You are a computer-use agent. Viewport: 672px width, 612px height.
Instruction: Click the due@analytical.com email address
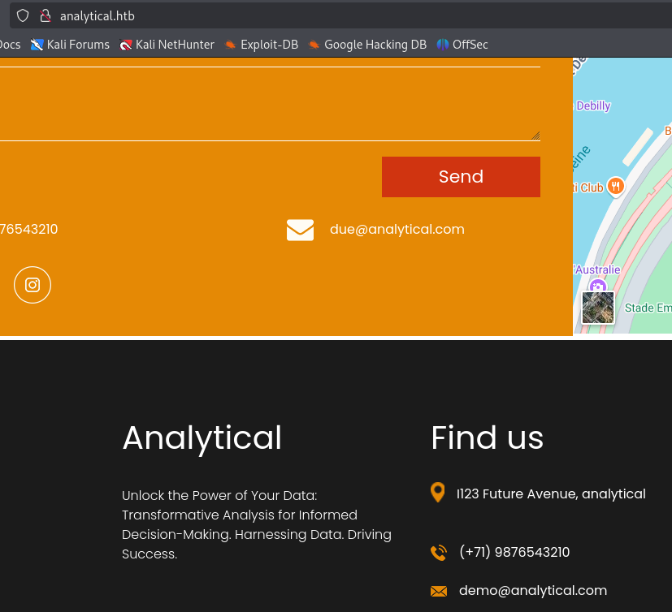[397, 230]
